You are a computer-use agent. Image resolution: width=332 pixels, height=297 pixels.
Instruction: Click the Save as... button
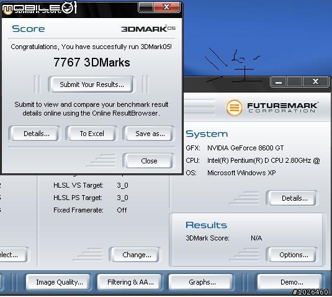149,134
